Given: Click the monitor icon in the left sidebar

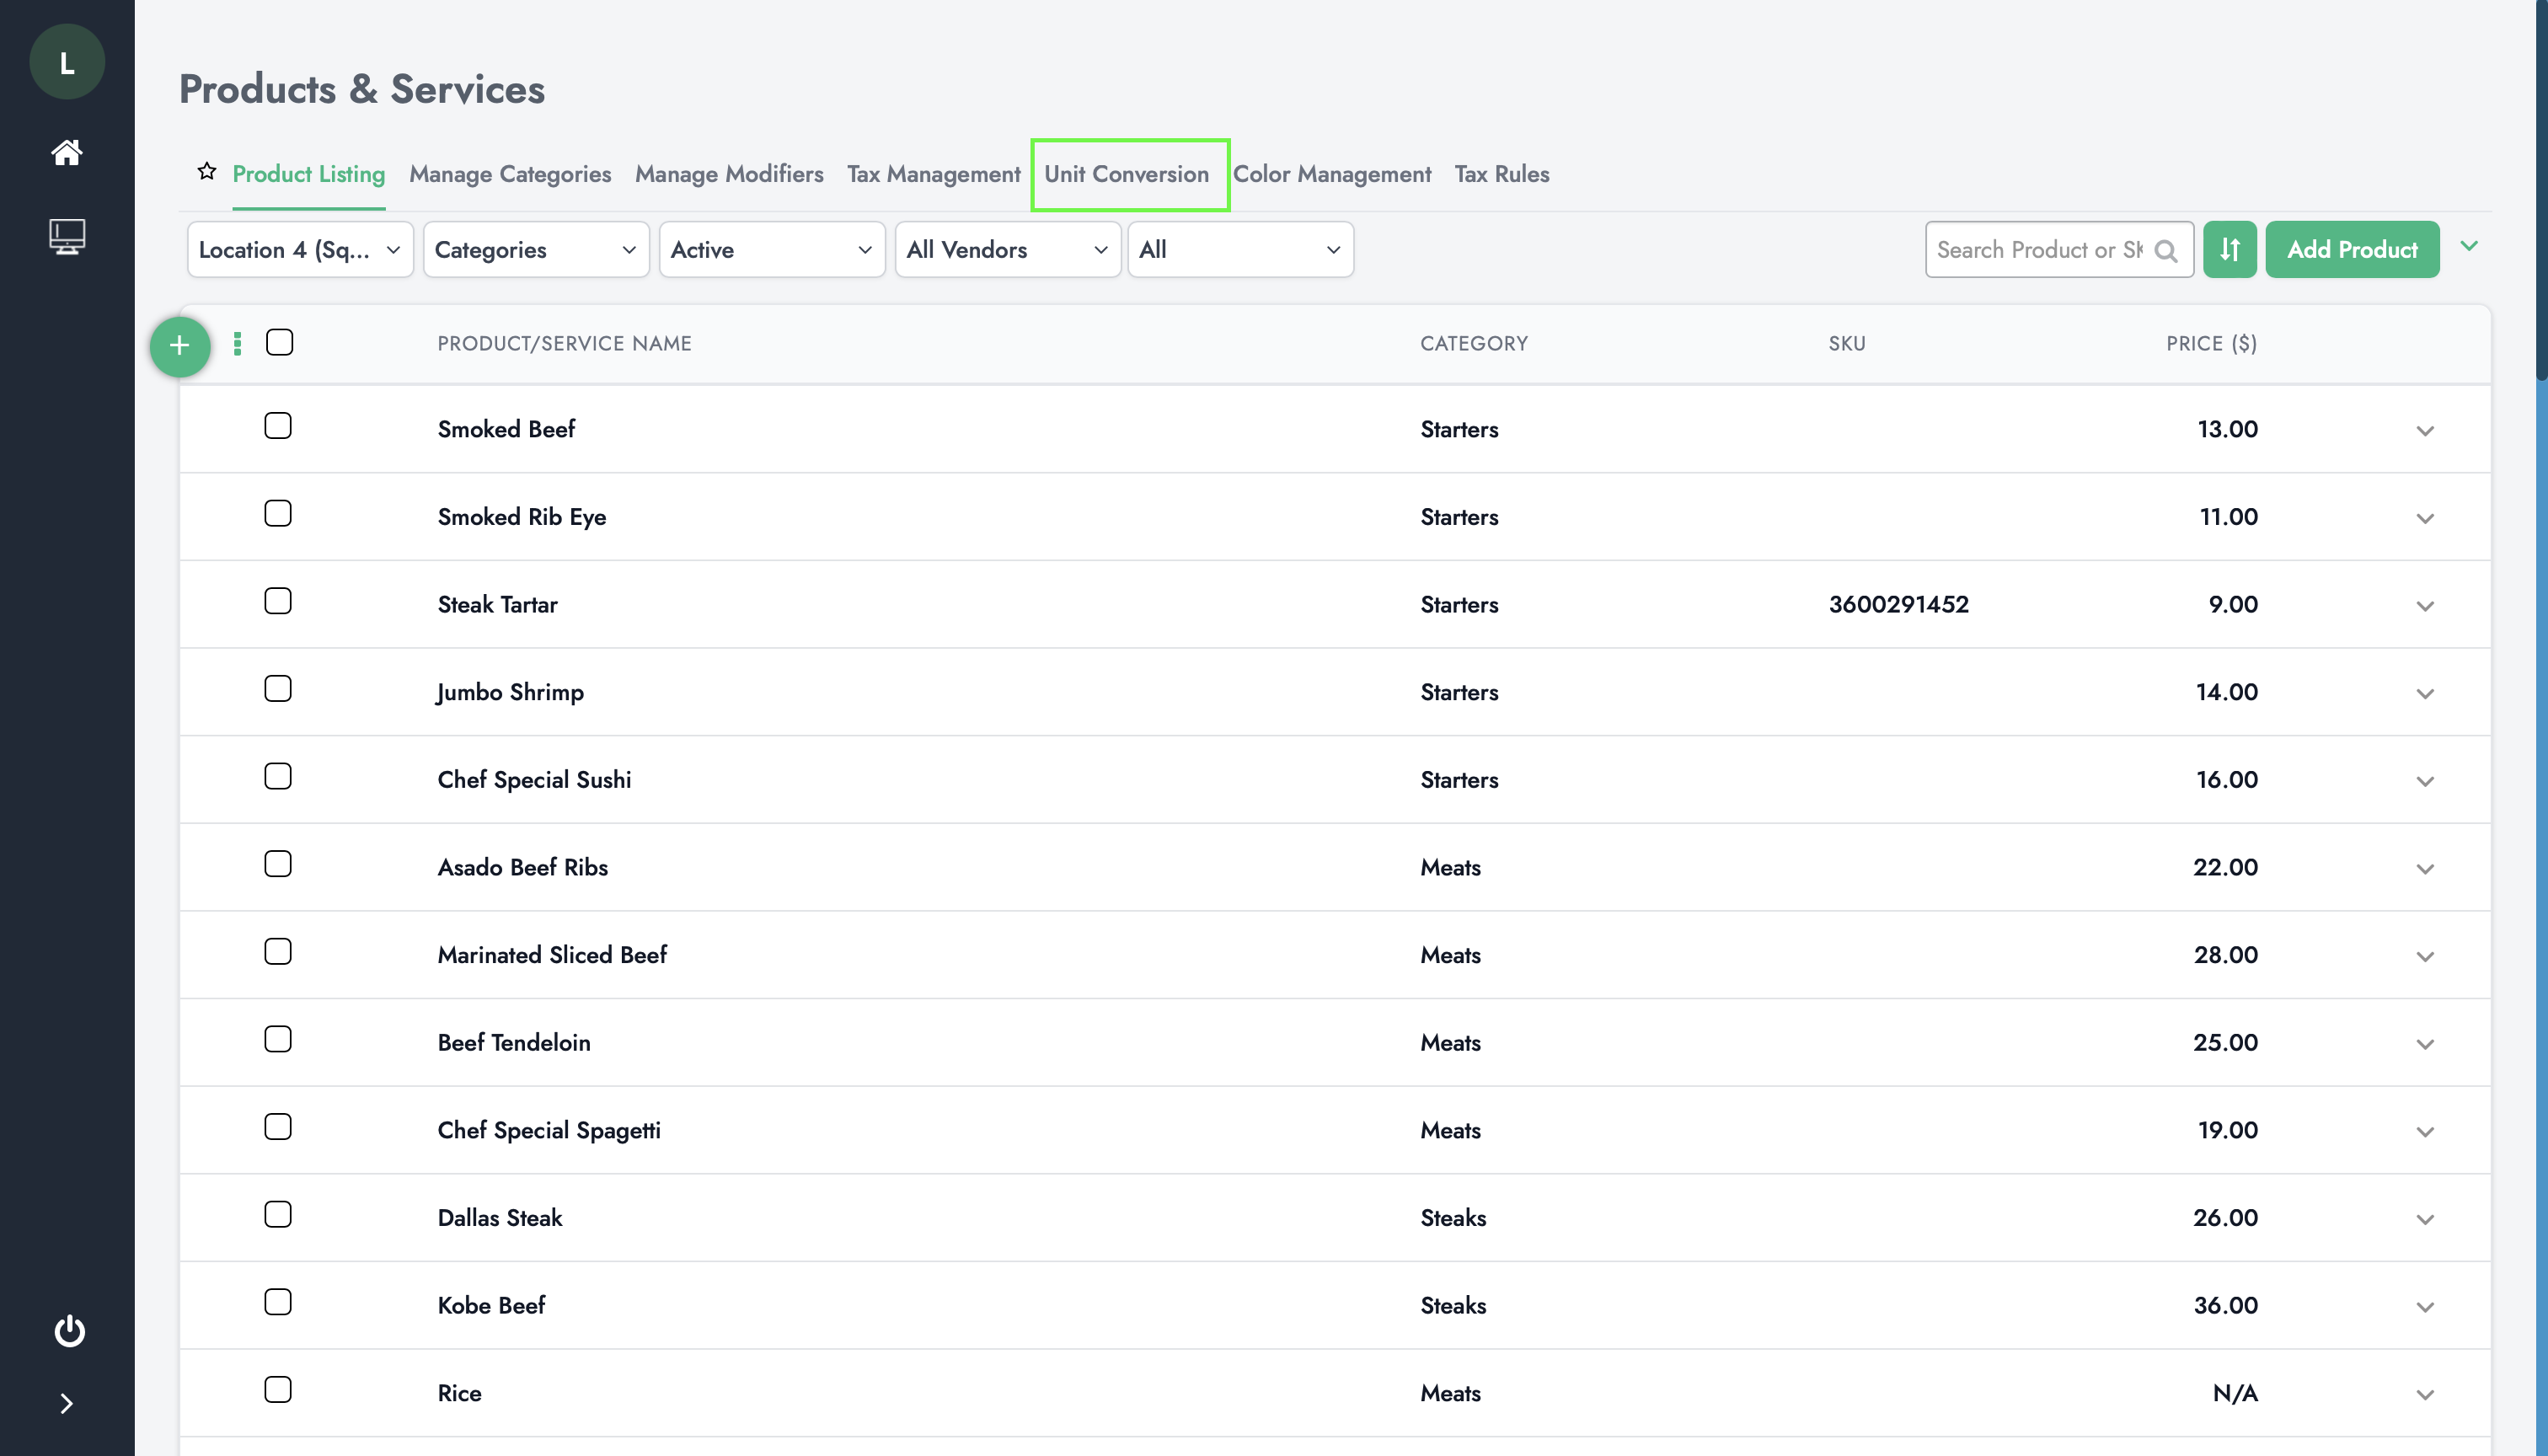Looking at the screenshot, I should click(67, 234).
